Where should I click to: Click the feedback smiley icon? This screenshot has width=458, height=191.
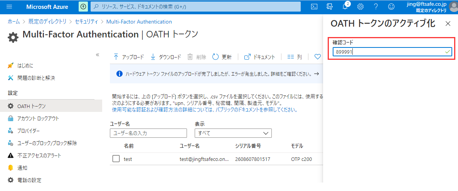(x=391, y=7)
